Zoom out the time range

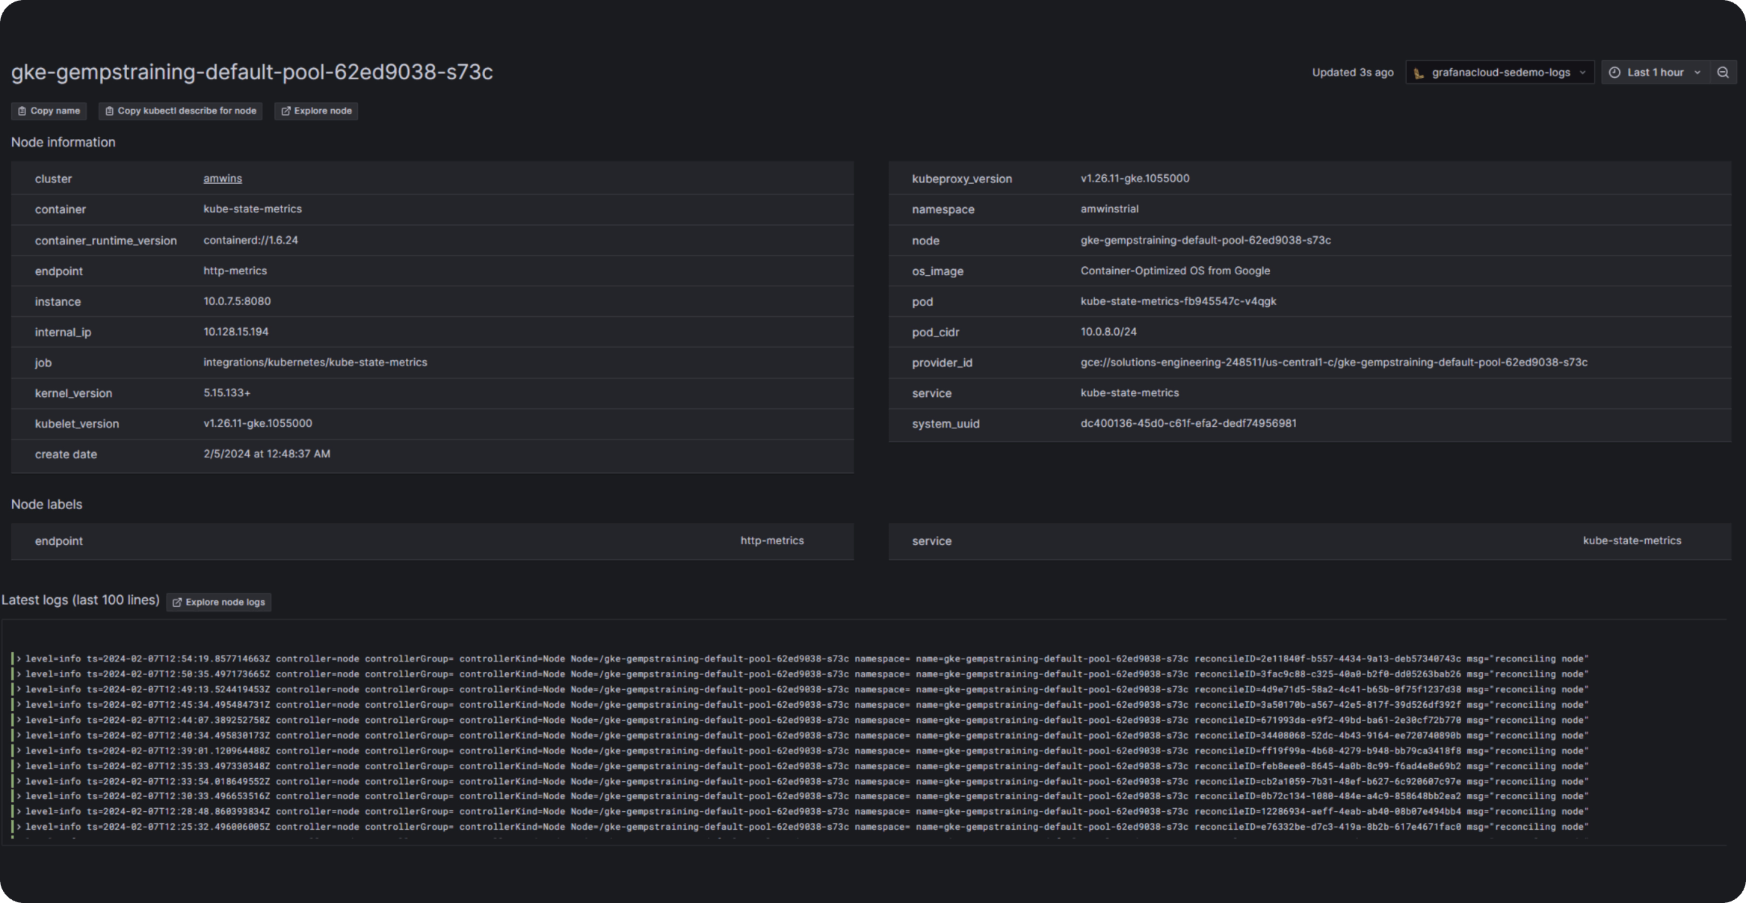[x=1723, y=73]
